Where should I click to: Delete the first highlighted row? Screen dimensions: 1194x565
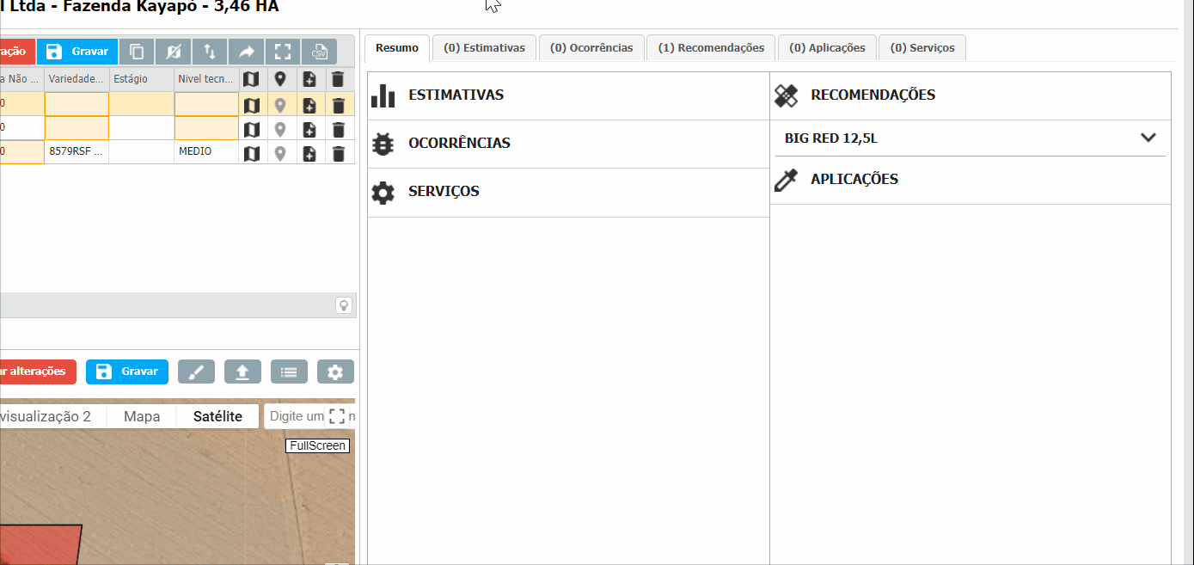pyautogui.click(x=339, y=106)
